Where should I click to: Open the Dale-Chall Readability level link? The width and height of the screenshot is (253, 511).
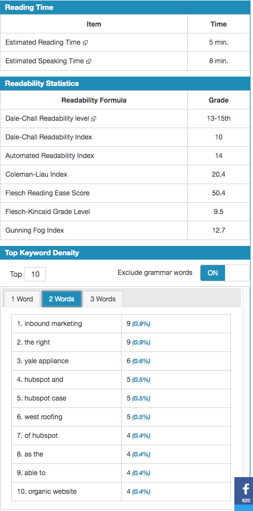pos(47,119)
